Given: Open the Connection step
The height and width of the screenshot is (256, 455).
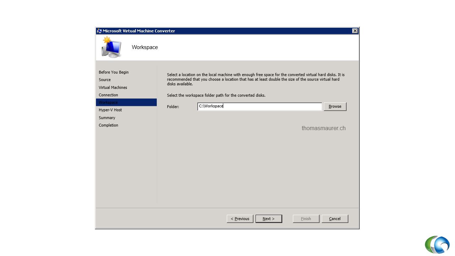Looking at the screenshot, I should click(x=108, y=95).
